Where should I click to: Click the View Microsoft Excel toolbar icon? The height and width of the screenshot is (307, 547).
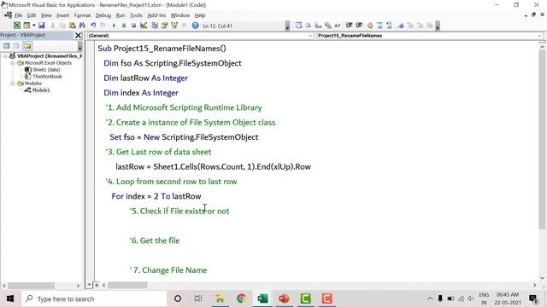click(17, 26)
